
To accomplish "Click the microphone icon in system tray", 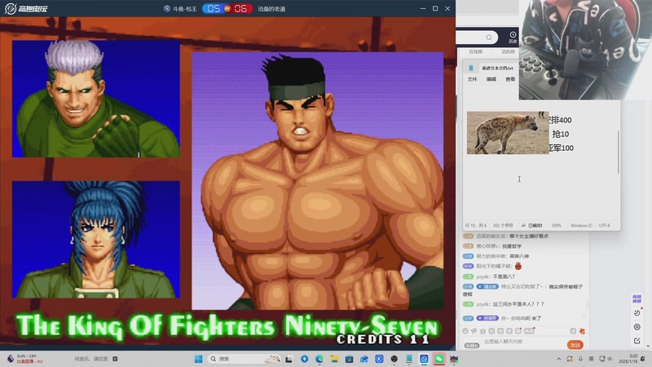I will point(580,359).
